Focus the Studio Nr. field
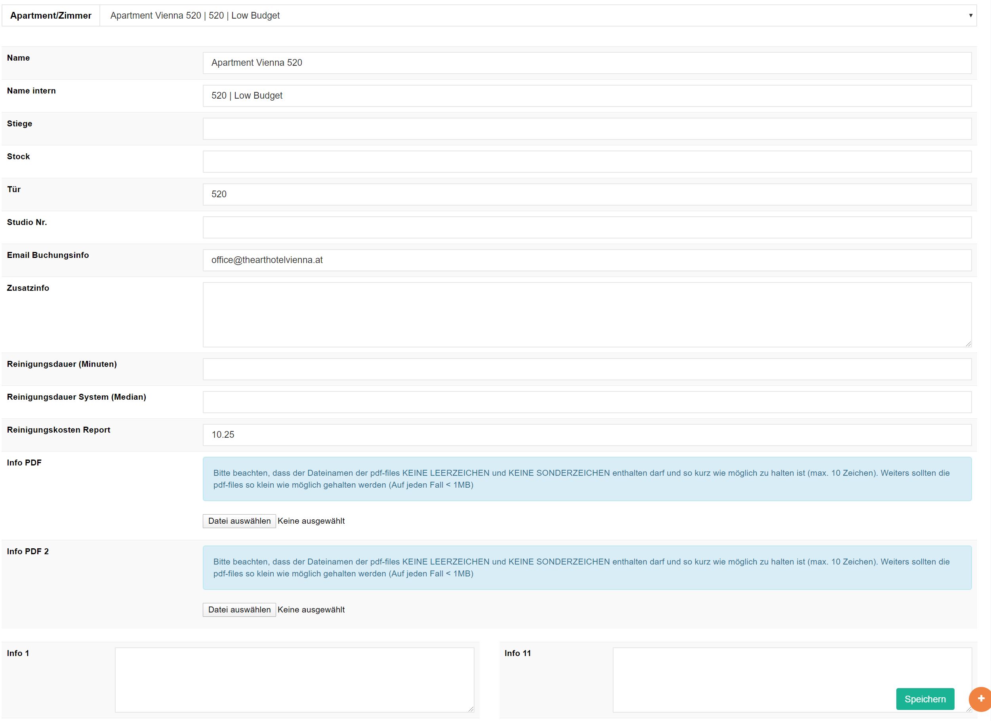 click(587, 227)
